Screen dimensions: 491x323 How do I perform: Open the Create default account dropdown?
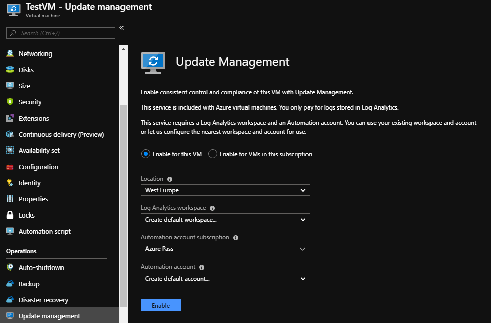[x=225, y=279]
